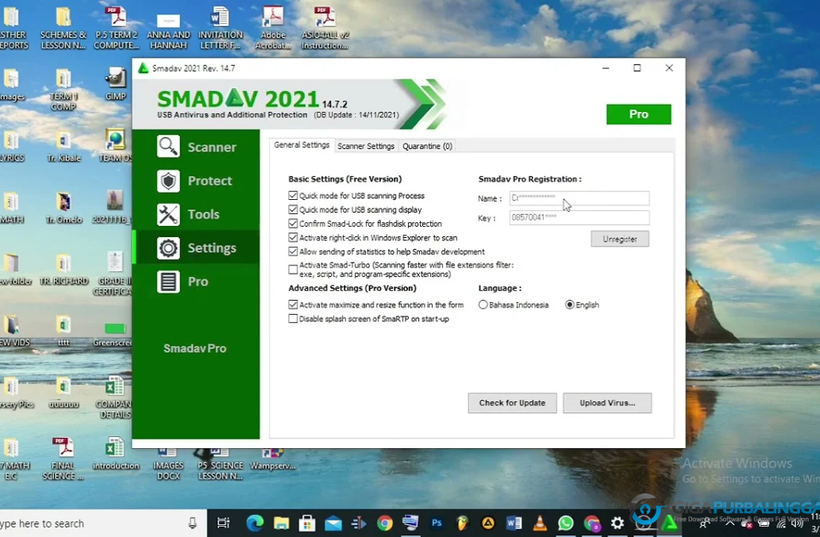Click the Unregister button
The width and height of the screenshot is (820, 537).
pos(620,239)
